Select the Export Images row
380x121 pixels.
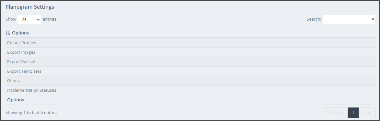tap(190, 52)
